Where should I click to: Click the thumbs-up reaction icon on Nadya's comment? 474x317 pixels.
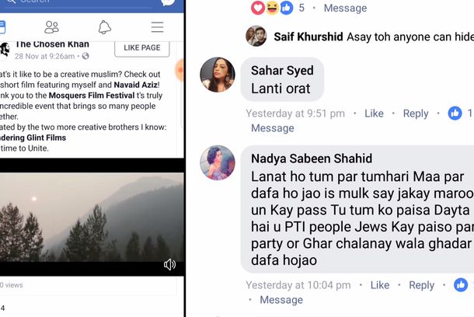pos(461,285)
